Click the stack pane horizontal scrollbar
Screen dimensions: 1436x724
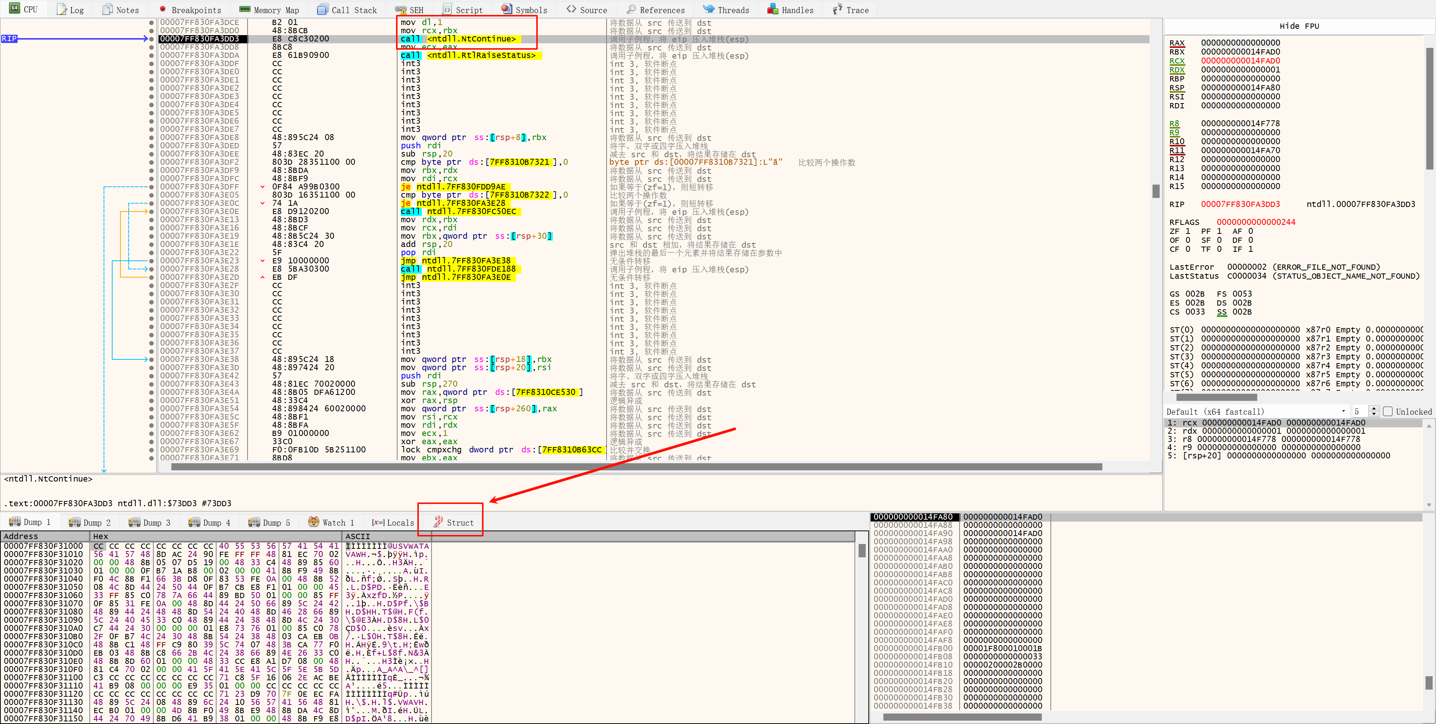click(x=962, y=717)
